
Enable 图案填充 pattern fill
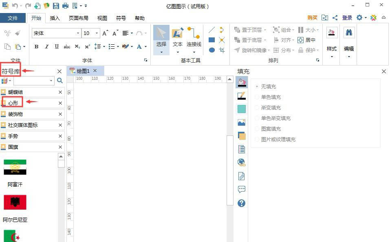click(270, 129)
